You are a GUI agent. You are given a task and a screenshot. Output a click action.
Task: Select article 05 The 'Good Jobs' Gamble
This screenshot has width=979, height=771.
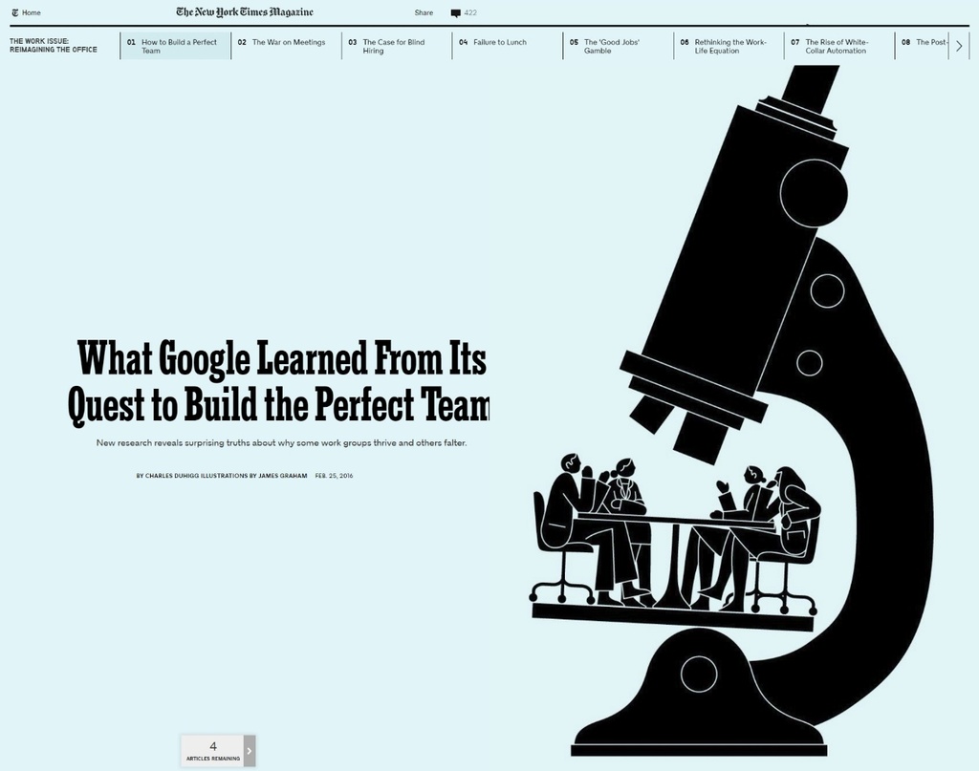point(619,46)
